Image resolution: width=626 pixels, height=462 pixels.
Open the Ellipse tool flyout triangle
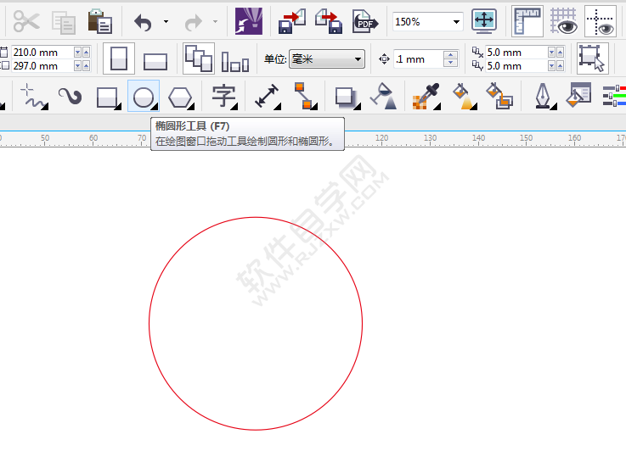coord(155,106)
